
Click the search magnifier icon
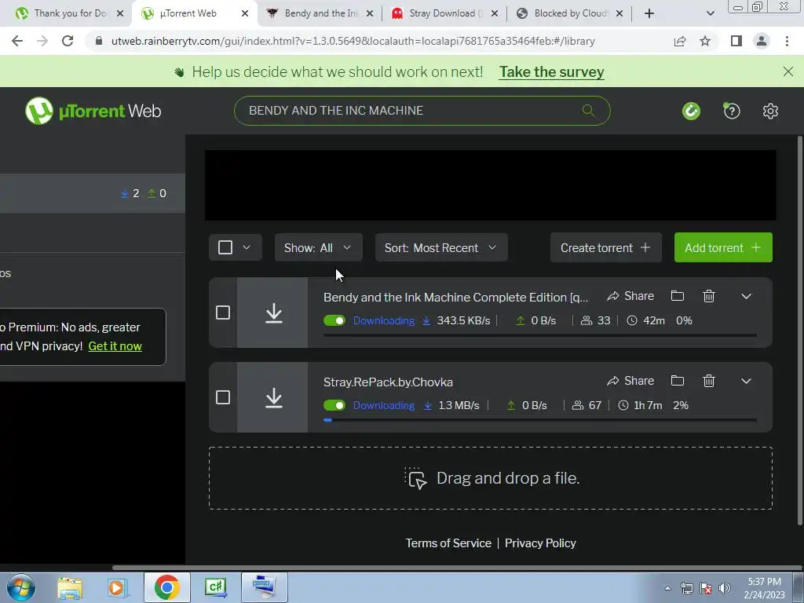point(589,110)
